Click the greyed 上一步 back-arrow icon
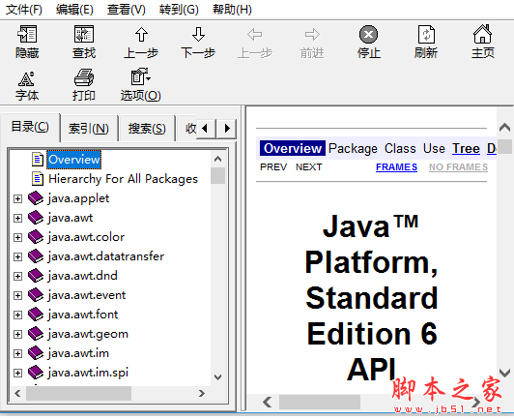 (x=255, y=34)
